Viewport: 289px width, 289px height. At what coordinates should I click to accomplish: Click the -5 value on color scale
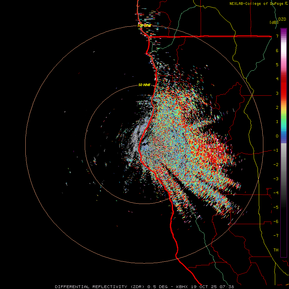(x=276, y=207)
